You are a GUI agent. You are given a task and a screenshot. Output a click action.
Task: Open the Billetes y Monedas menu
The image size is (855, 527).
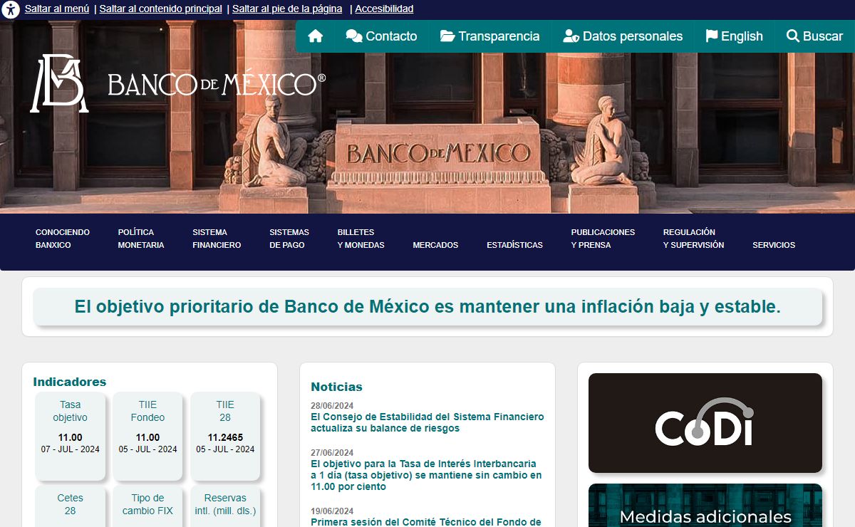[361, 239]
